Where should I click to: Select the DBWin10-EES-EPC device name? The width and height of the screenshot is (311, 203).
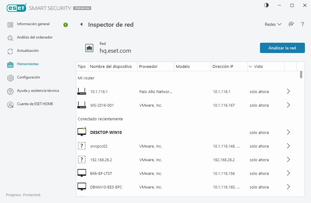point(106,187)
